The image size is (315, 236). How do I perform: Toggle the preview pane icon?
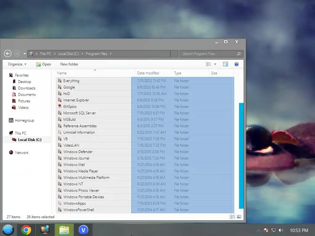coord(225,64)
